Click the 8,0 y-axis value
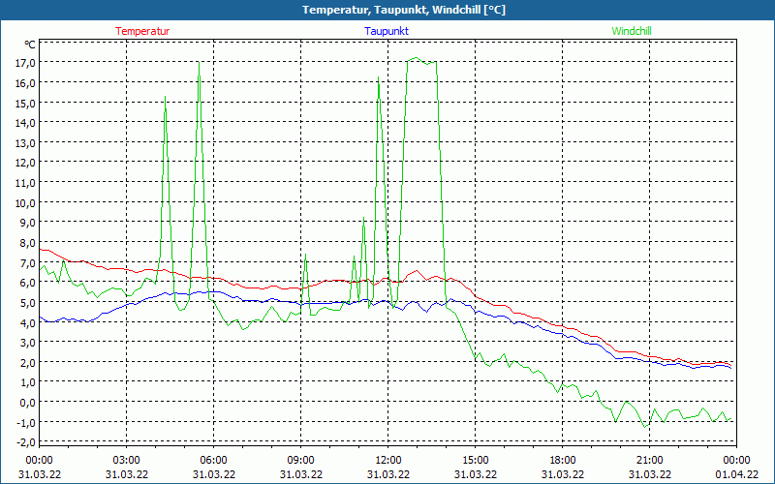This screenshot has height=484, width=775. [28, 243]
